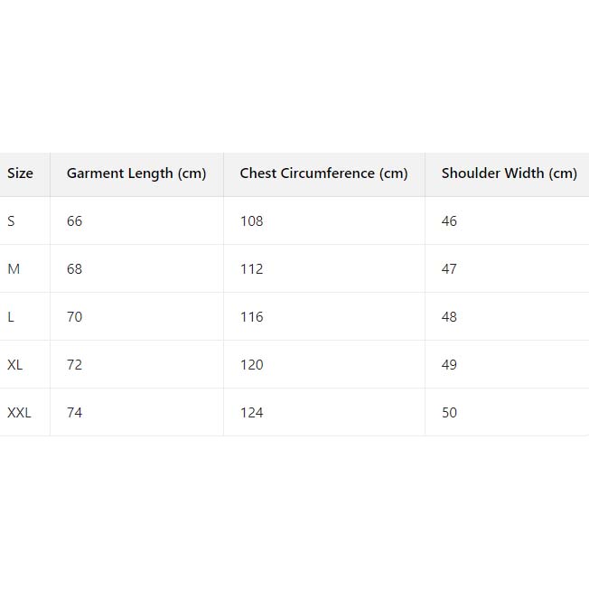Select the XXL size cell
The height and width of the screenshot is (590, 589).
[x=19, y=413]
